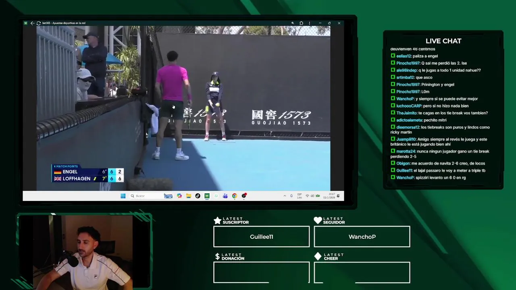
Task: Open the 22:17 clock and calendar
Action: click(329, 196)
